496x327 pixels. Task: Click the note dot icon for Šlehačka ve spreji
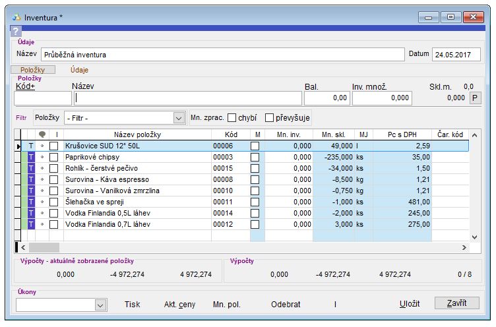(x=43, y=202)
